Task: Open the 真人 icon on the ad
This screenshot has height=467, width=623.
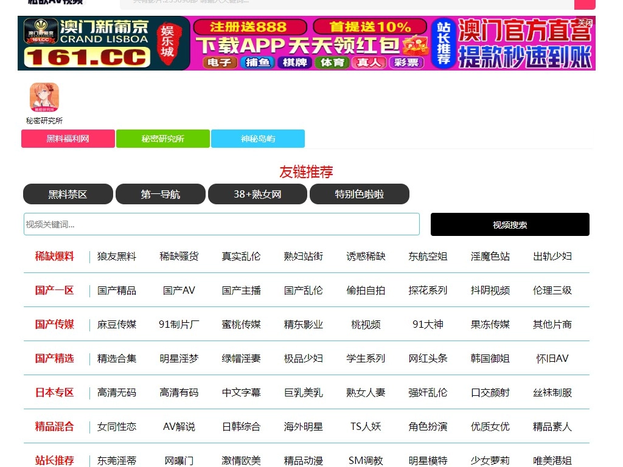Action: click(x=370, y=63)
